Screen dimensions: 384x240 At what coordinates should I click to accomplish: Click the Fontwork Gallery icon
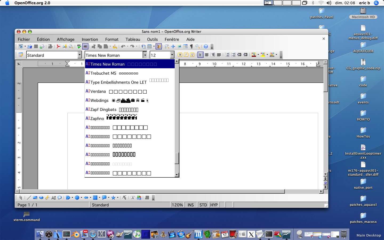tap(133, 198)
